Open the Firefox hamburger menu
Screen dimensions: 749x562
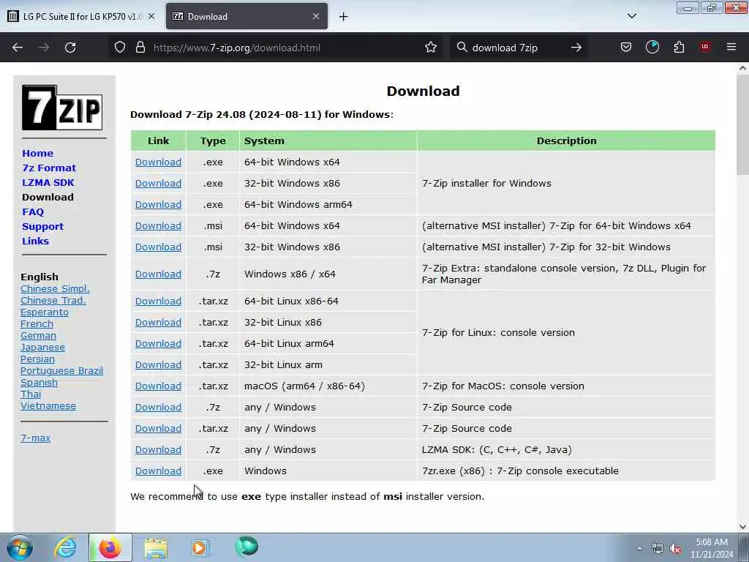[731, 47]
